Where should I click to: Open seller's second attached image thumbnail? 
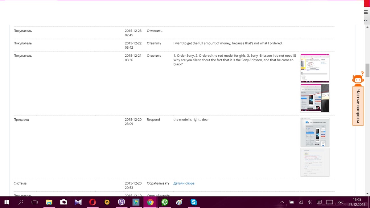(315, 162)
